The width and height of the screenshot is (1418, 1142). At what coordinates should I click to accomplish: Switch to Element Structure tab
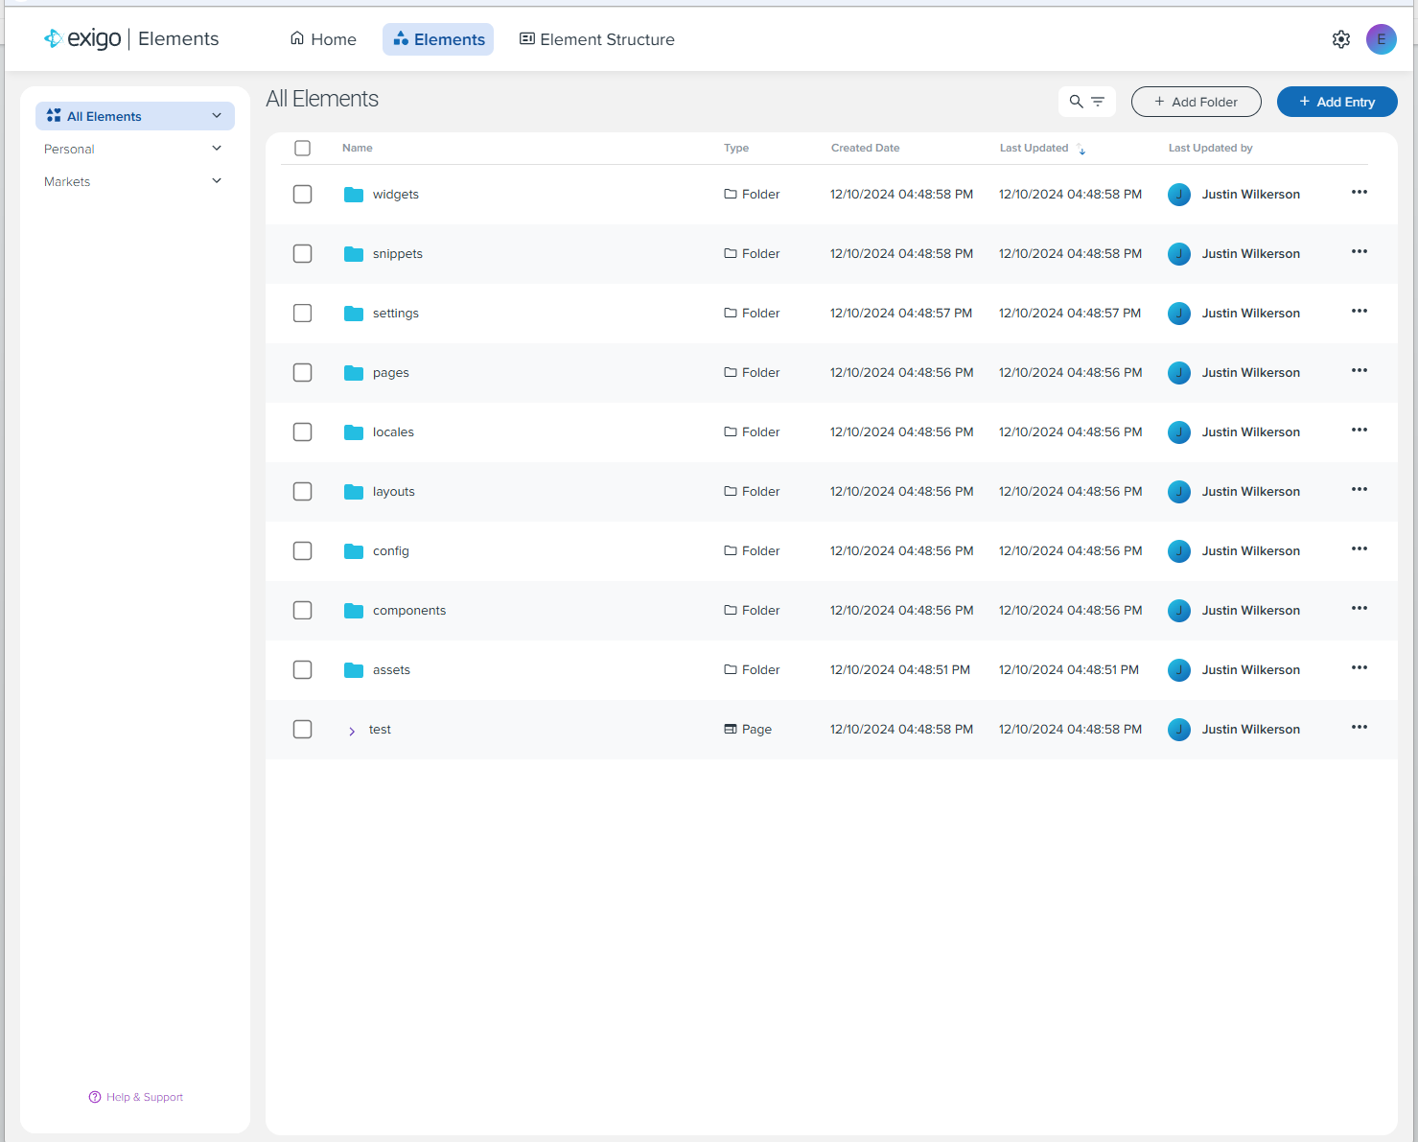pos(596,39)
